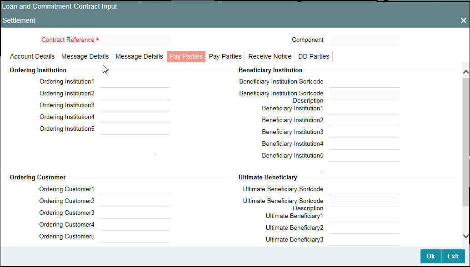Click the 'Ordering Institution' section heading

tap(38, 70)
